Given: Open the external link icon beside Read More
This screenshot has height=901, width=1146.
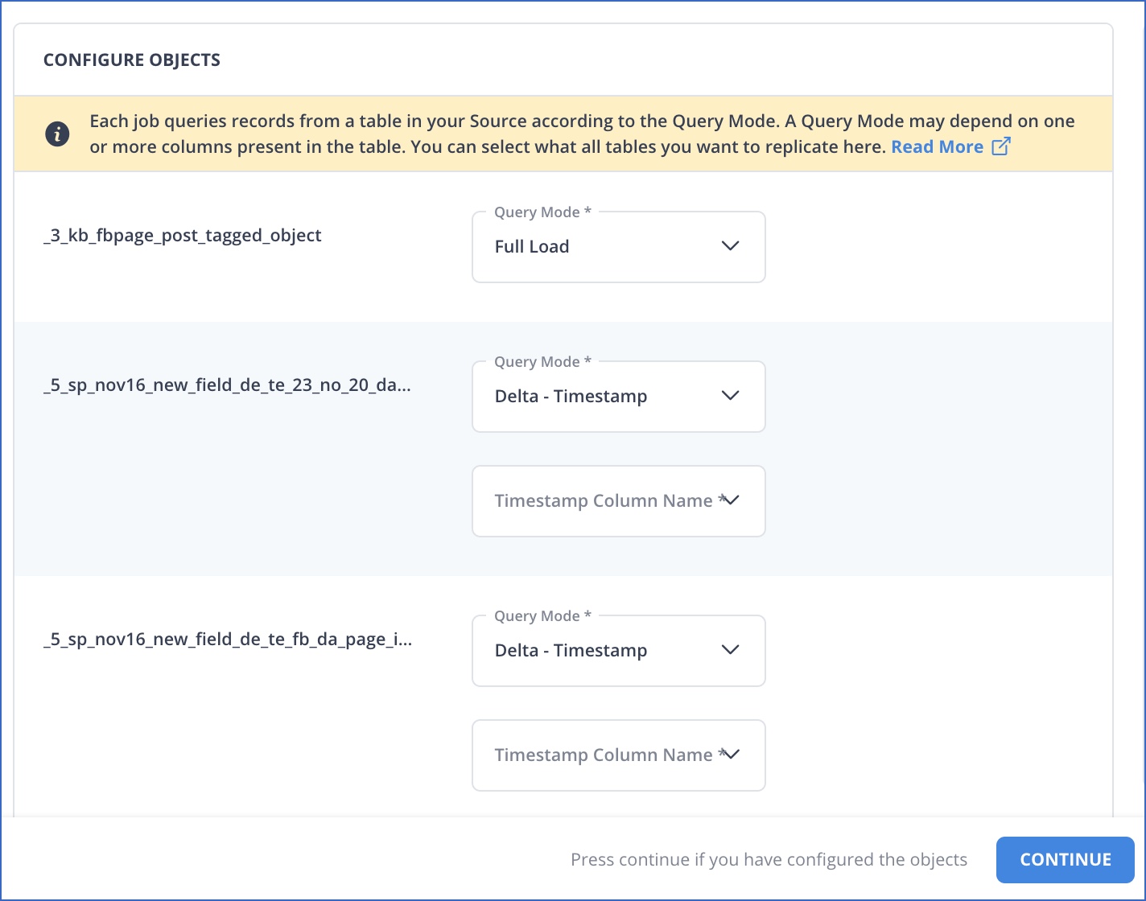Looking at the screenshot, I should 1000,146.
